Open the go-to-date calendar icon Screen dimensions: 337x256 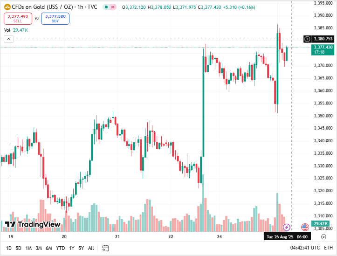pyautogui.click(x=105, y=248)
